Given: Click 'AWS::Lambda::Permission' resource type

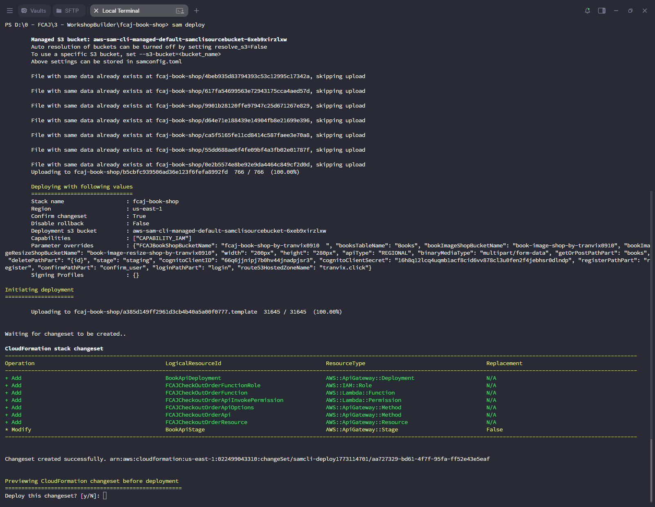Looking at the screenshot, I should tap(364, 400).
